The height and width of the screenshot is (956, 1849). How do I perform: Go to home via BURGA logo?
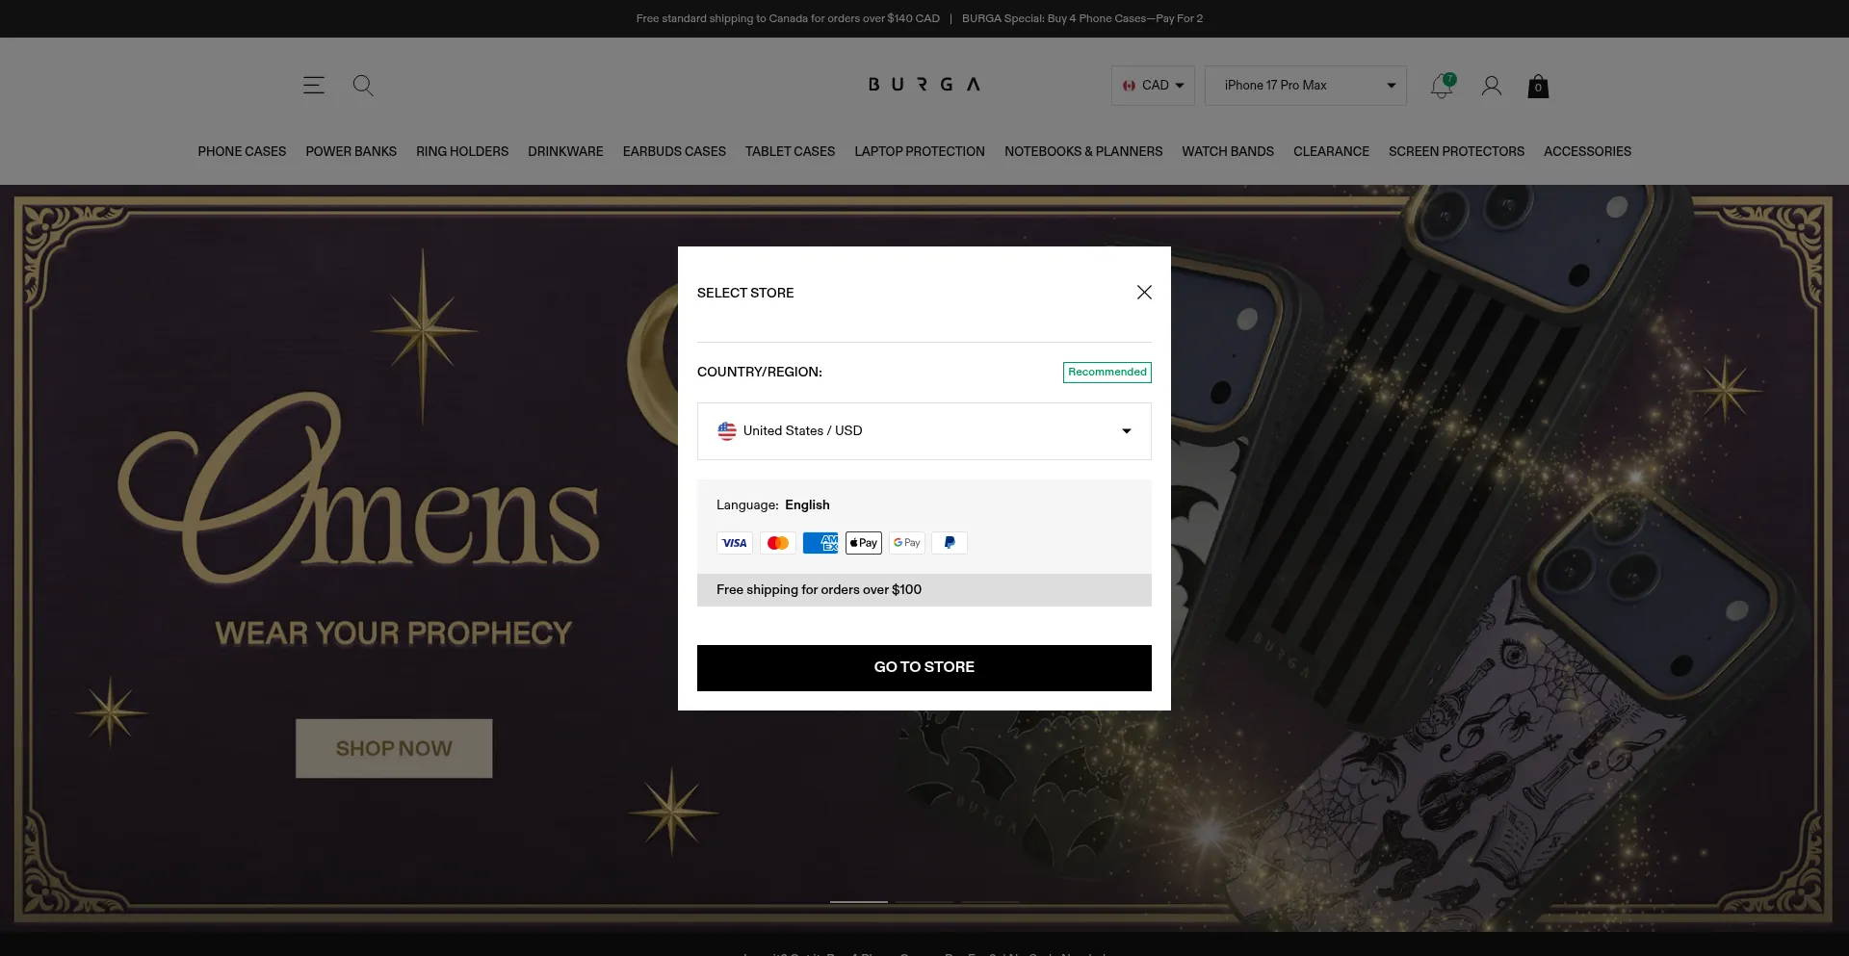pyautogui.click(x=924, y=85)
